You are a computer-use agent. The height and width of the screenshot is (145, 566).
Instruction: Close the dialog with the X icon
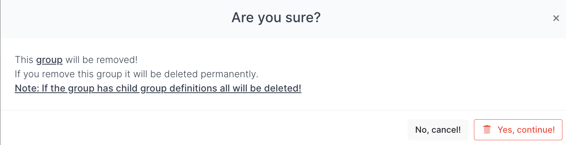pos(556,18)
